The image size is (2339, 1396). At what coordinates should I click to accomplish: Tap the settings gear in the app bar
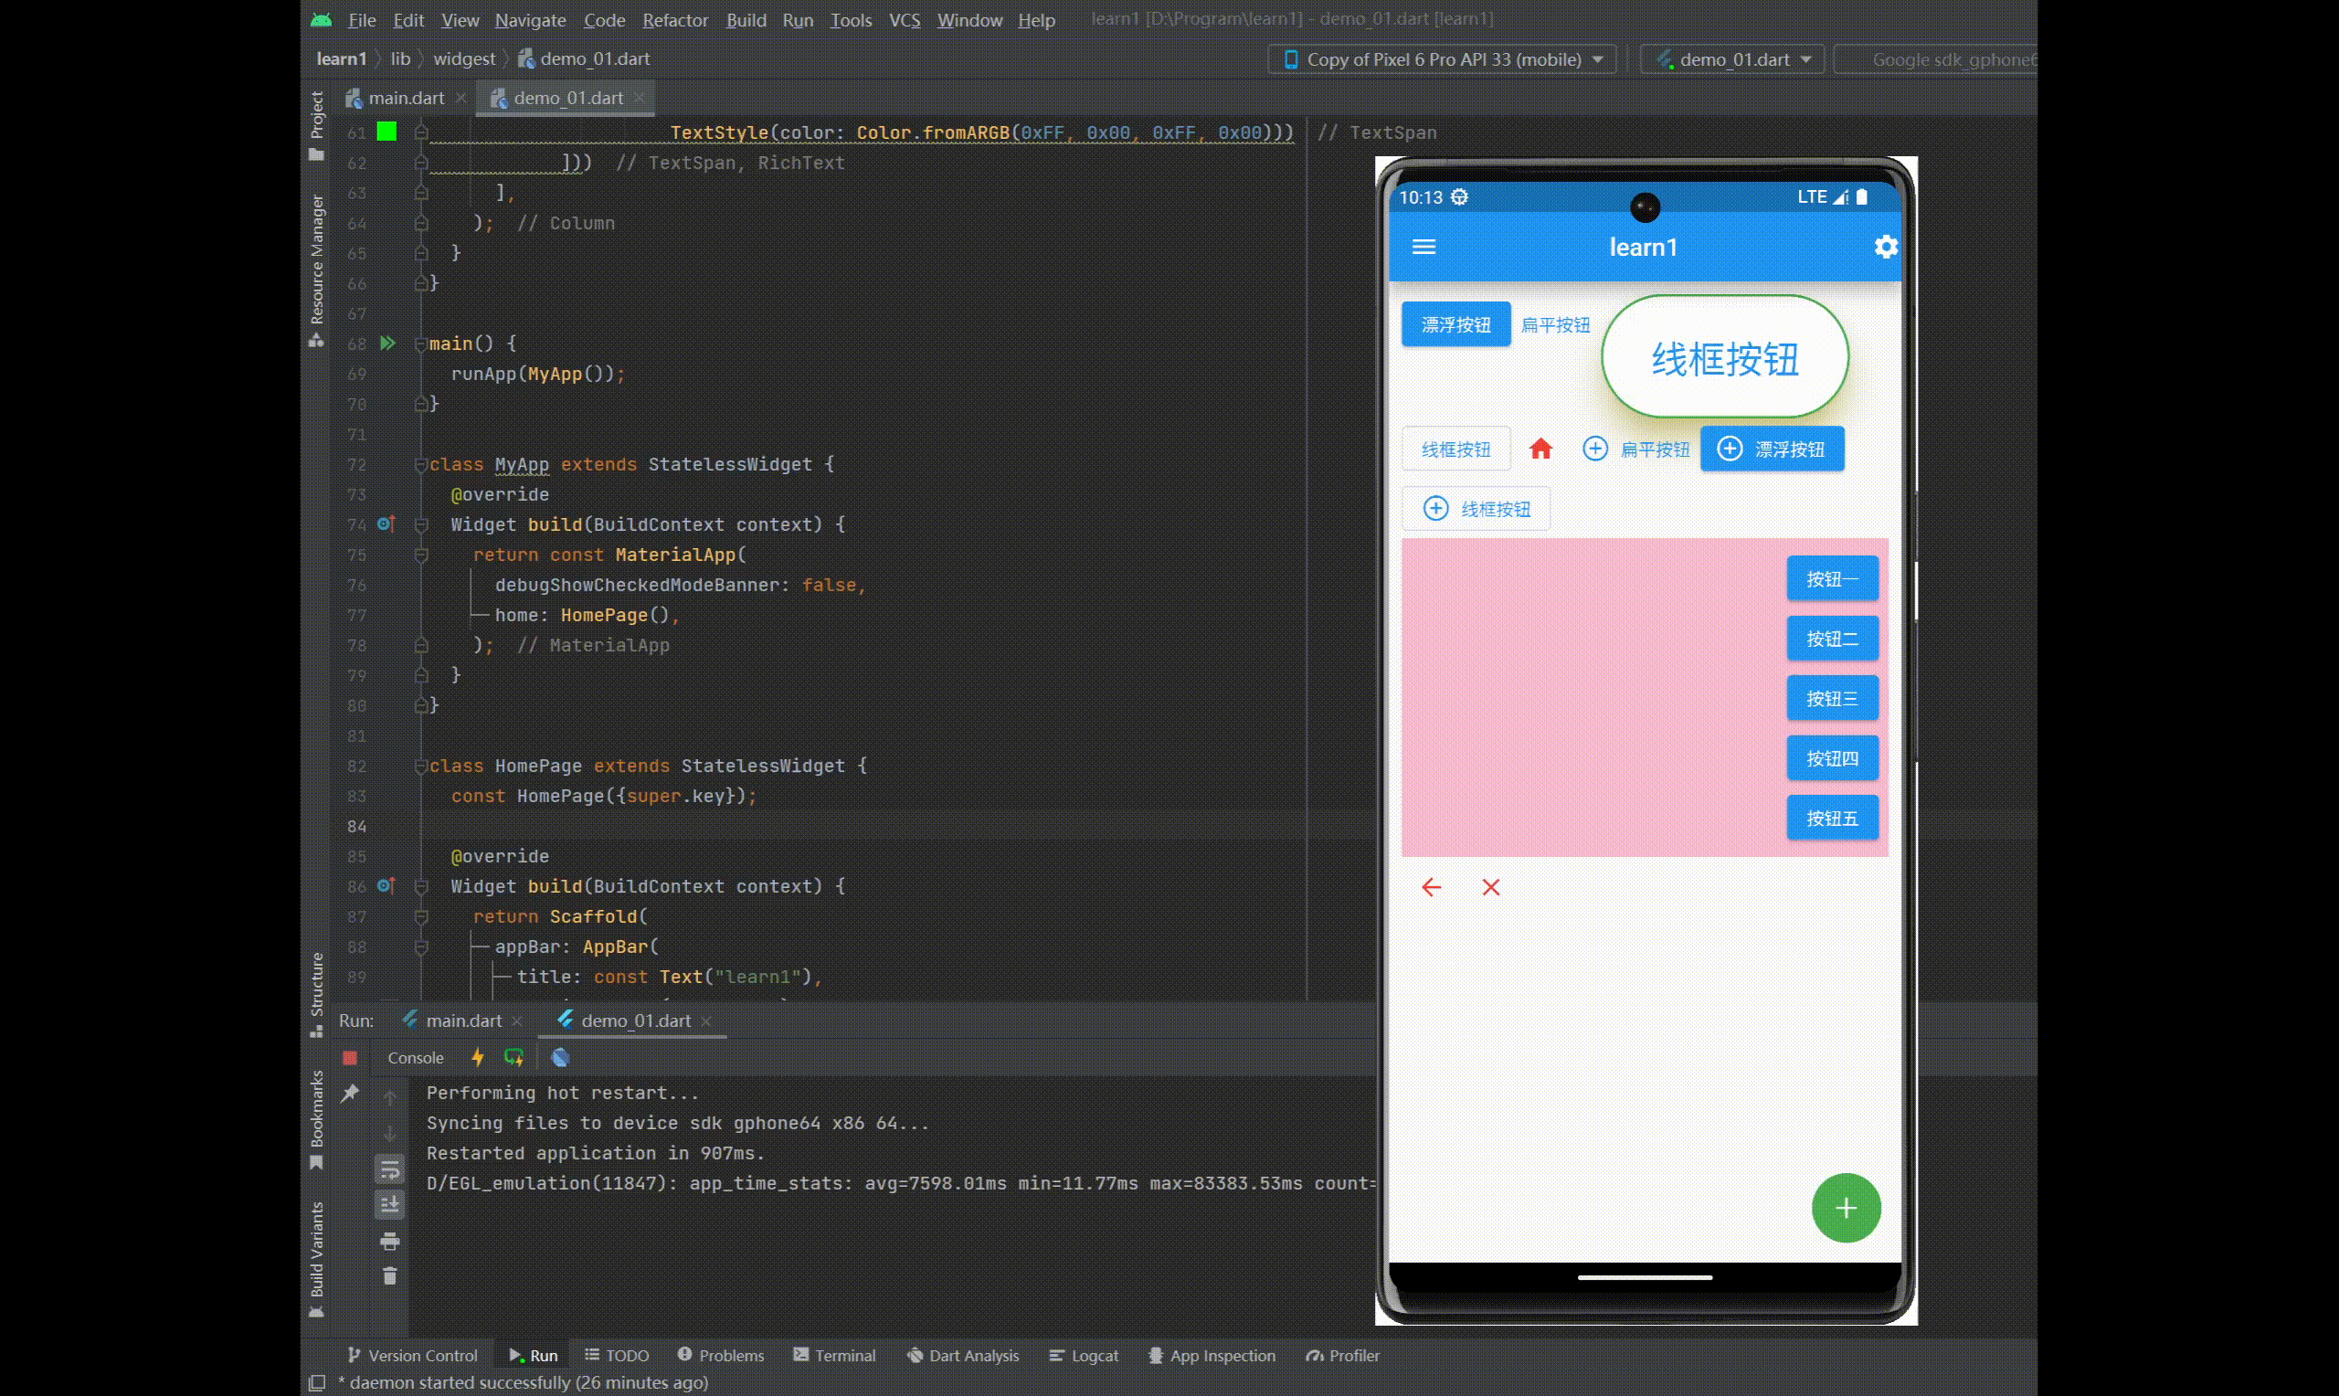pos(1885,248)
